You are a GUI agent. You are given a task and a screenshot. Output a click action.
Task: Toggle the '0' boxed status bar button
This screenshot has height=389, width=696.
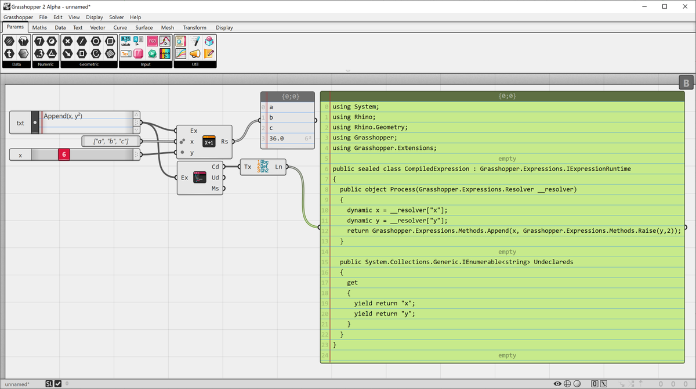point(594,384)
